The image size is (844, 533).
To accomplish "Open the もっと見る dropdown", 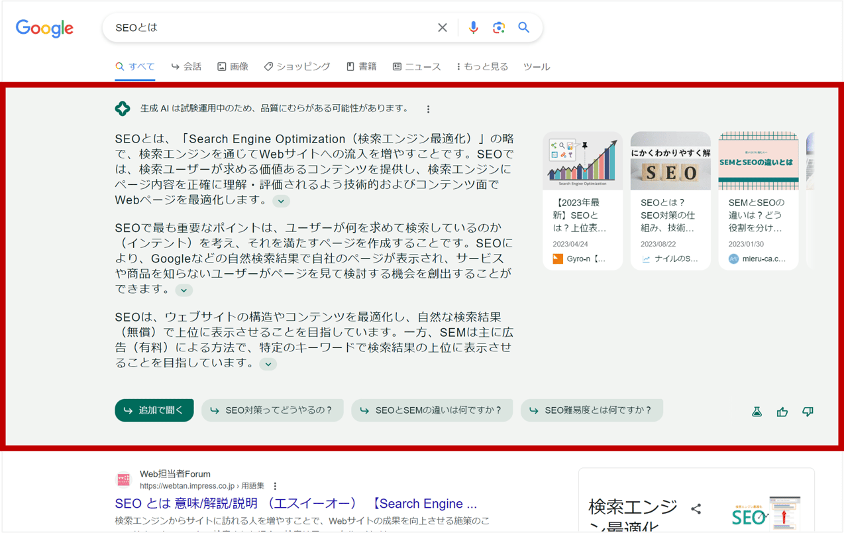I will click(x=482, y=66).
